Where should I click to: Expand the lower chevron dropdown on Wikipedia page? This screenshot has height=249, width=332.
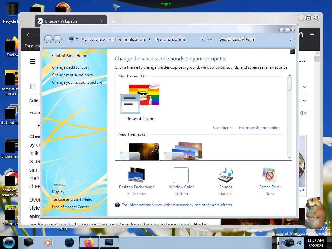(305, 101)
